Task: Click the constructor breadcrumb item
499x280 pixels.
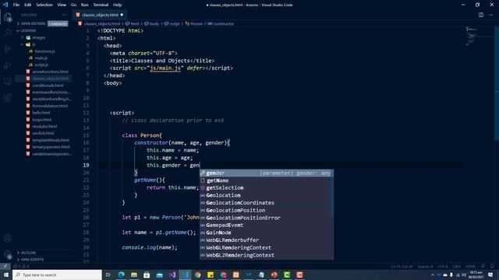Action: (x=221, y=24)
